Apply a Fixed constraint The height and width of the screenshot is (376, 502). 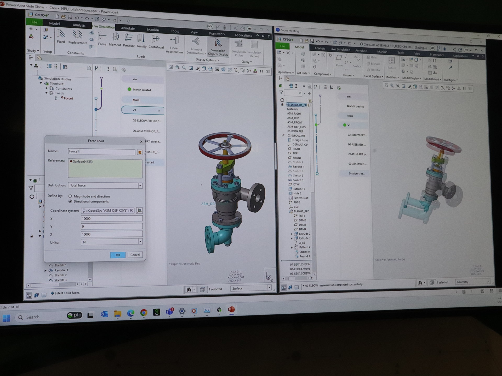point(61,37)
